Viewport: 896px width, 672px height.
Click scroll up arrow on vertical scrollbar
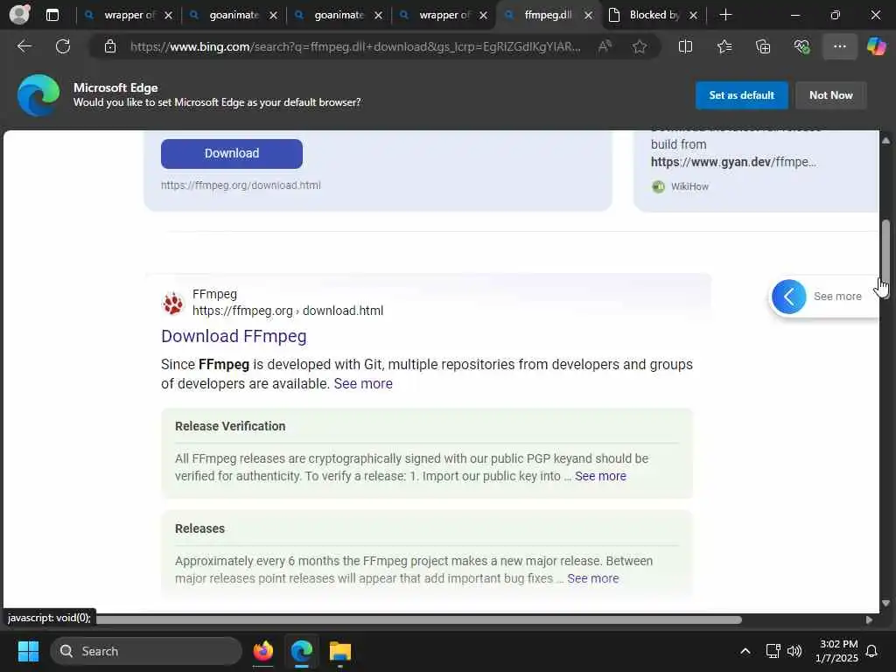tap(885, 140)
